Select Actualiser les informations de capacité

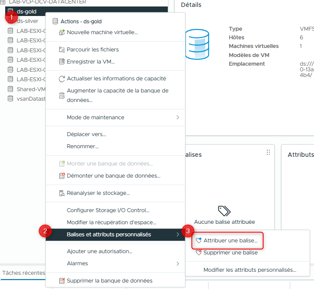pyautogui.click(x=116, y=79)
